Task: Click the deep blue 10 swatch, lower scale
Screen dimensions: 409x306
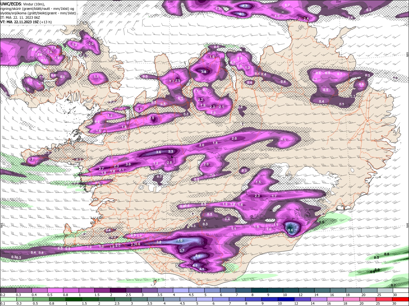Action: 287,299
